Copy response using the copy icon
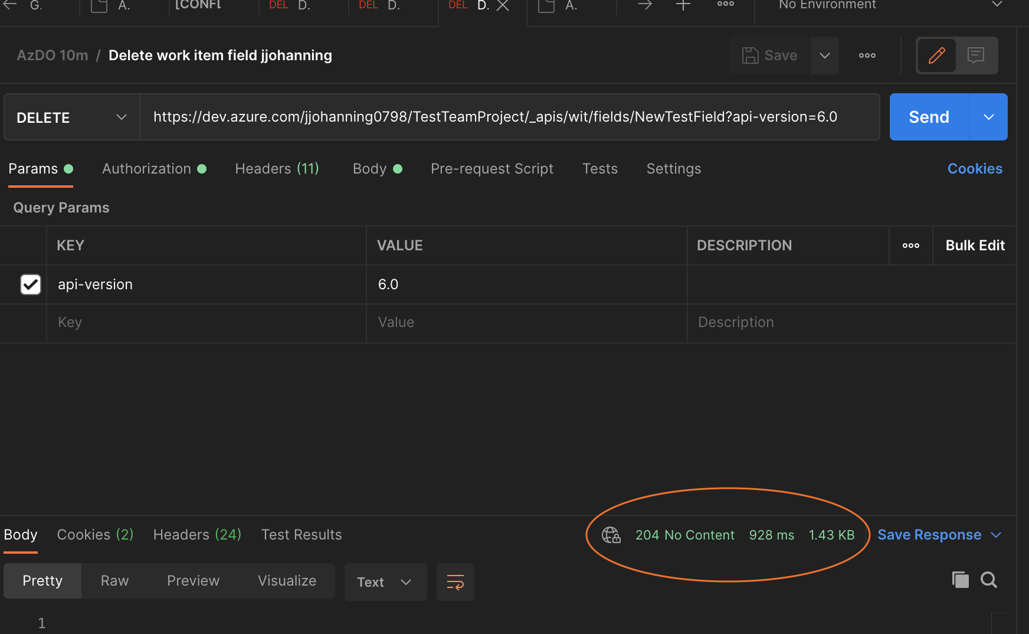The width and height of the screenshot is (1029, 634). (x=960, y=580)
